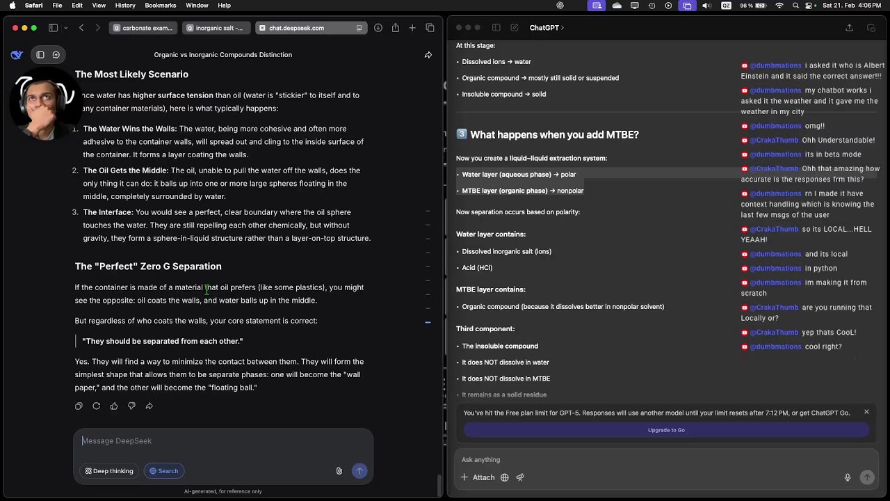Expand Safari sidebar options chevron
Image resolution: width=890 pixels, height=501 pixels.
pyautogui.click(x=65, y=28)
